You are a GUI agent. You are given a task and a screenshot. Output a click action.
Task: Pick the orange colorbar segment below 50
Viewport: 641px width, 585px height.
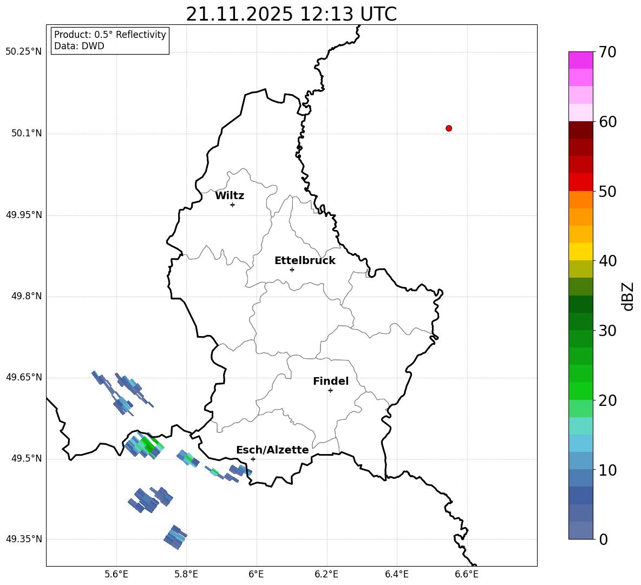(x=580, y=200)
